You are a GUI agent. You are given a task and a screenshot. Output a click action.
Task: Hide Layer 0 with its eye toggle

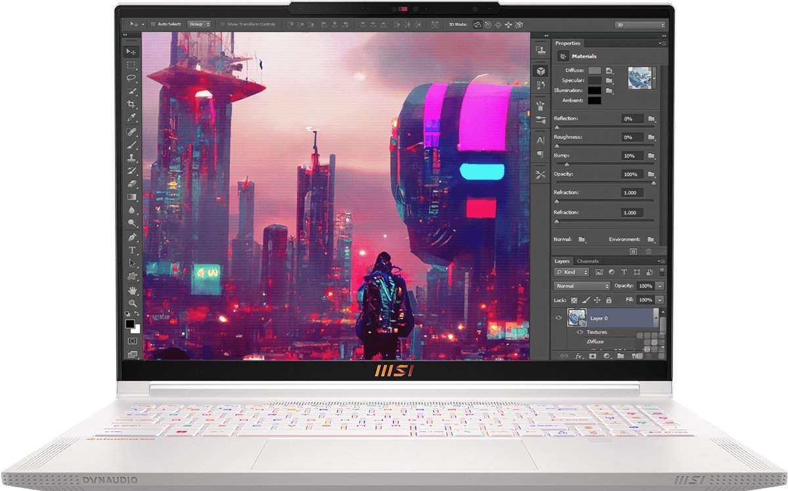click(559, 318)
